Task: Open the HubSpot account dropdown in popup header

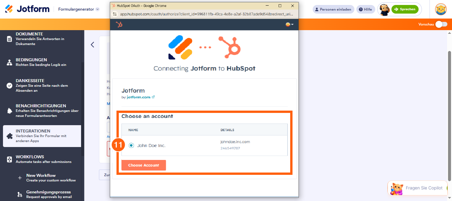Action: point(290,25)
